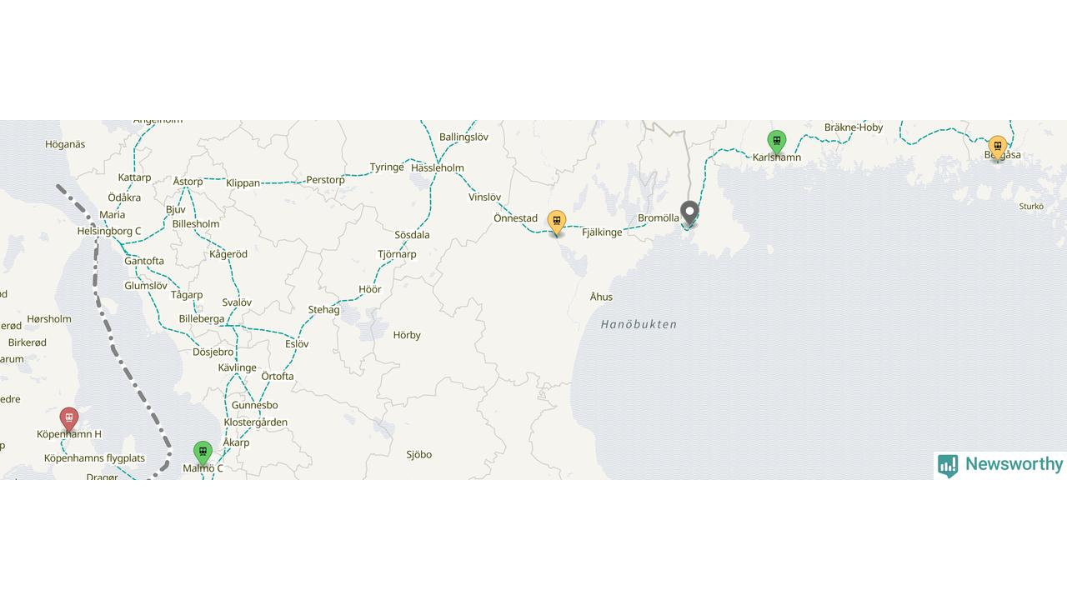Open the Newsworthy brand link
Screen dimensions: 1067x600
pyautogui.click(x=1000, y=465)
